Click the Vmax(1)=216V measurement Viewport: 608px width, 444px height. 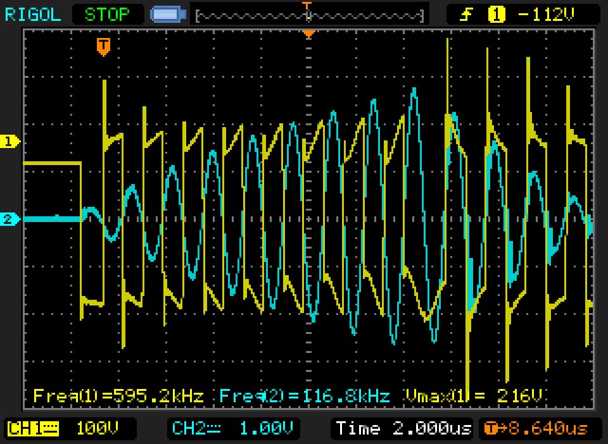pyautogui.click(x=473, y=397)
